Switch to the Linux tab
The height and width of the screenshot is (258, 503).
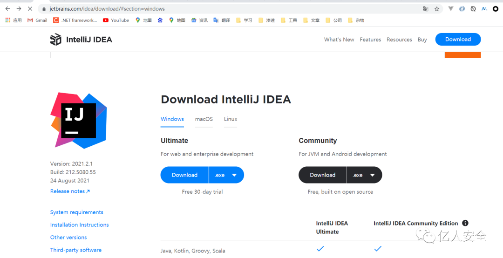click(231, 119)
